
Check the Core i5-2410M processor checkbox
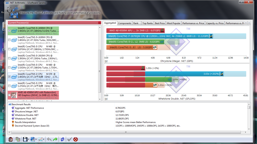[9, 58]
